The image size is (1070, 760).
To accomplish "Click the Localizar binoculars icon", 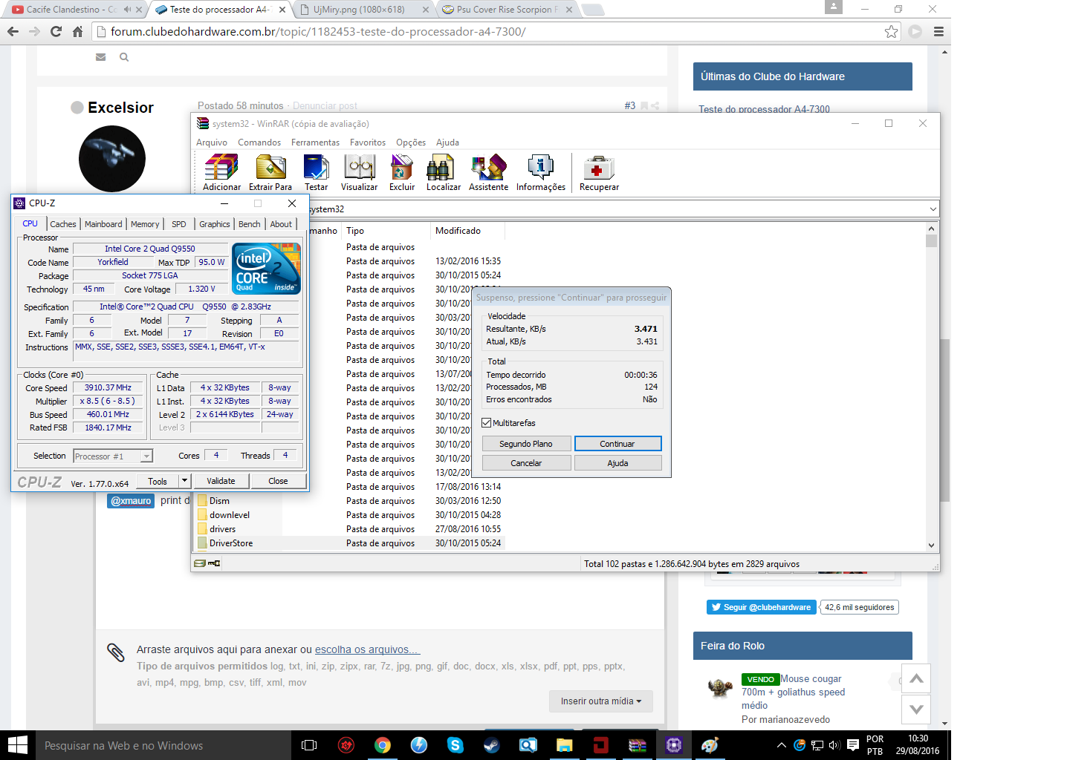I will coord(444,173).
